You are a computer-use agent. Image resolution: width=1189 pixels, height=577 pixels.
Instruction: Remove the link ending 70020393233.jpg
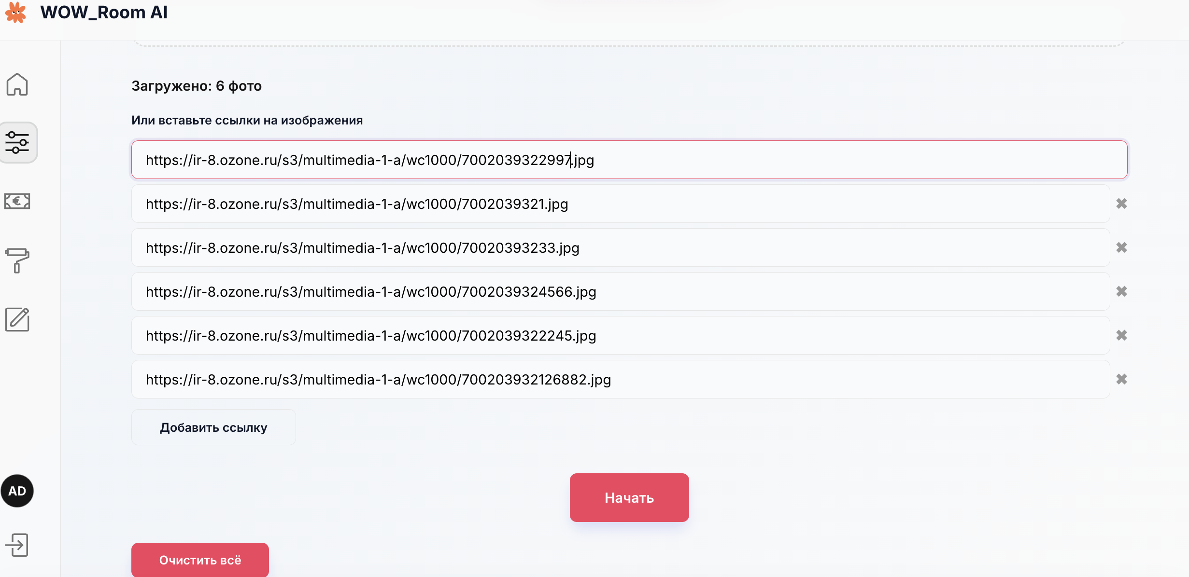pos(1121,247)
